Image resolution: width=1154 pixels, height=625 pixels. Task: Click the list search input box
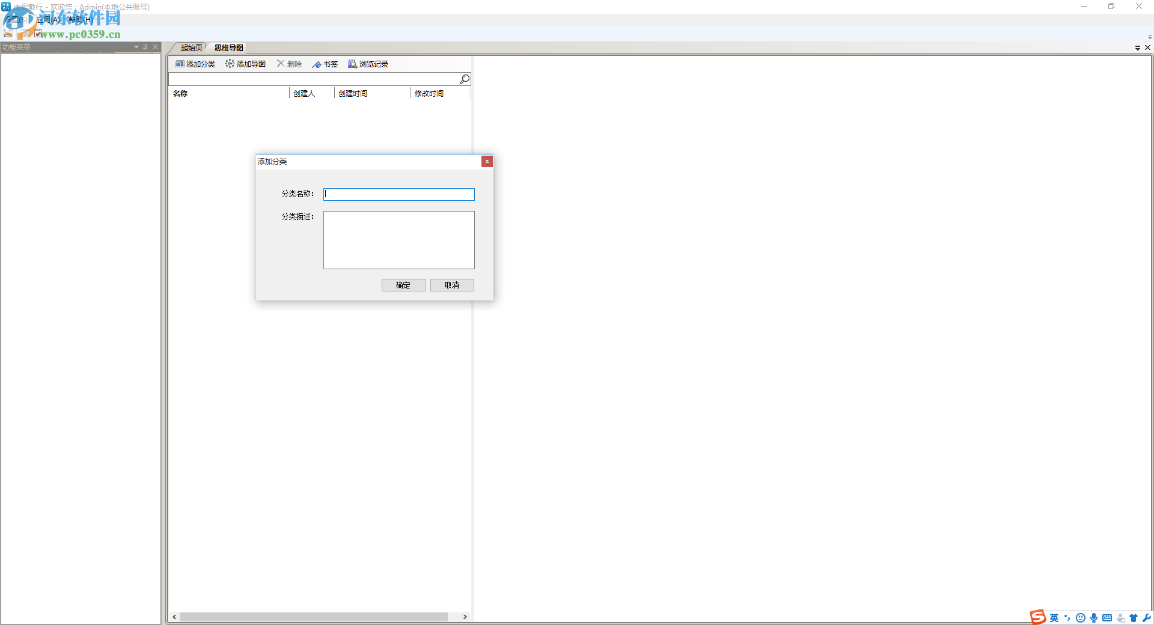314,79
